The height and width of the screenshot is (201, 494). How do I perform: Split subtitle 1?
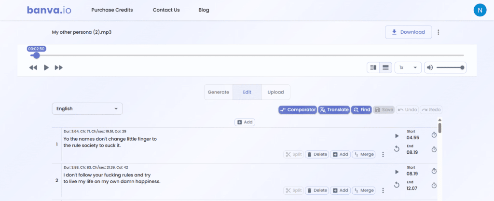point(294,154)
